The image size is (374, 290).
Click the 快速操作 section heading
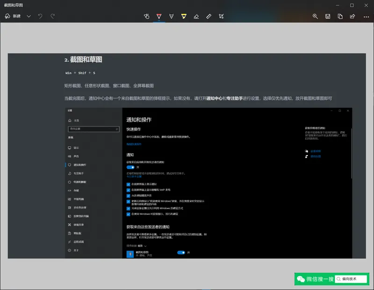134,129
